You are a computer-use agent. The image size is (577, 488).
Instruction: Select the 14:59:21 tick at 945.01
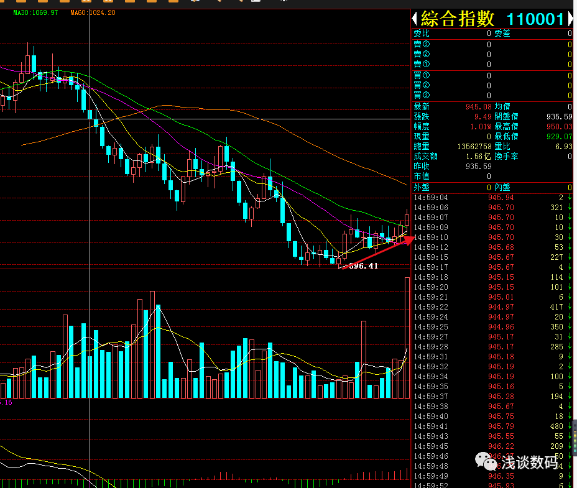492,297
